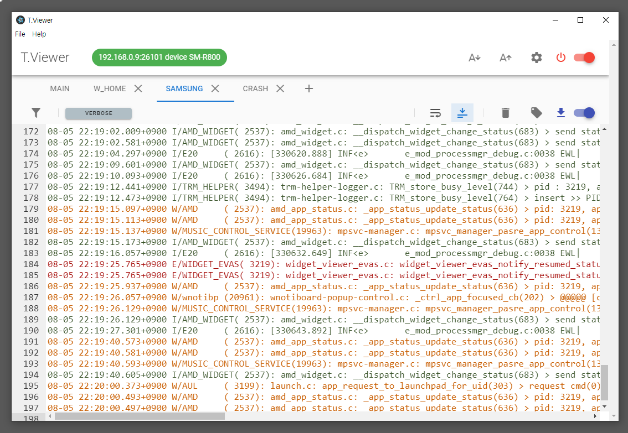Click the horizontal scrollbar left arrow
This screenshot has width=628, height=433.
[x=50, y=416]
